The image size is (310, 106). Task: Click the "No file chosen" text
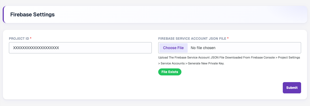click(203, 48)
